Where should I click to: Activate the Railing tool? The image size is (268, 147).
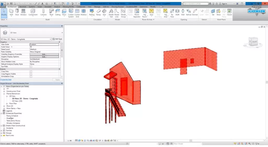coord(92,12)
